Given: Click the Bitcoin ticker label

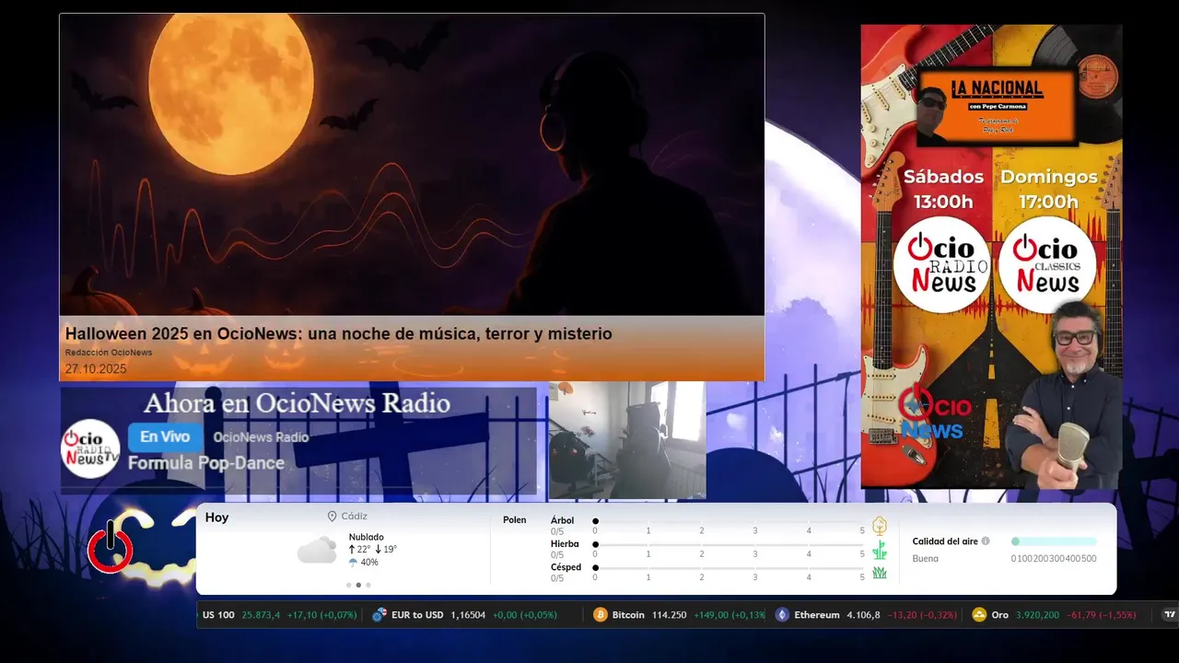Looking at the screenshot, I should click(x=629, y=615).
